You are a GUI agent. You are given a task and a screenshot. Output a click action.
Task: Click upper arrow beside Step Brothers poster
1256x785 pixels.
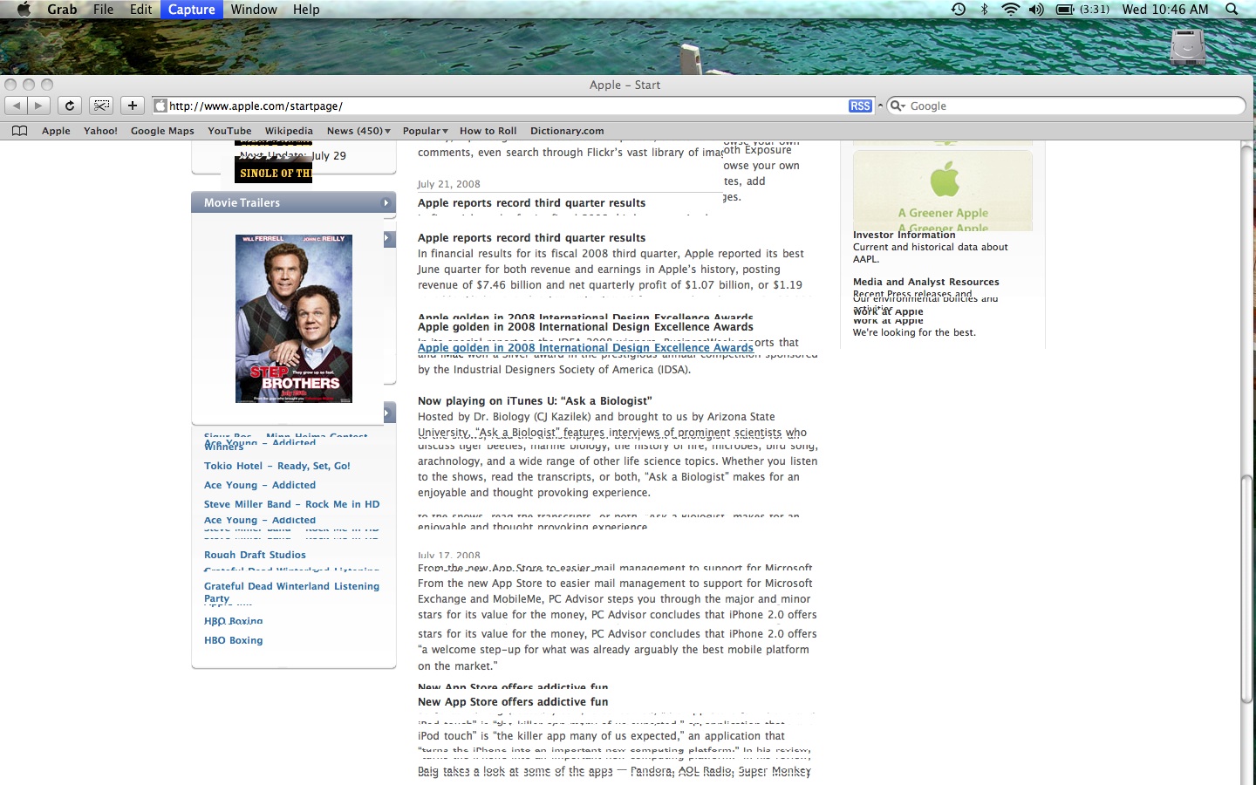coord(389,239)
